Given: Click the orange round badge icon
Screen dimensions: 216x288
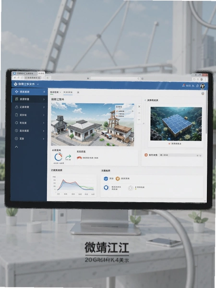Looking at the screenshot, I should (x=118, y=179).
